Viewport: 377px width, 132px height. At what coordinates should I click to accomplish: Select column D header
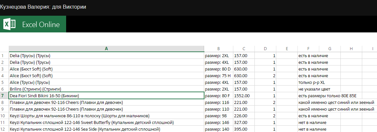click(x=265, y=48)
